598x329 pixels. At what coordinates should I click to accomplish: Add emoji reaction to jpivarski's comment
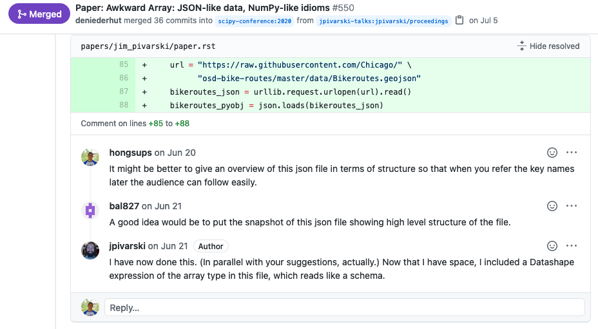(x=552, y=246)
